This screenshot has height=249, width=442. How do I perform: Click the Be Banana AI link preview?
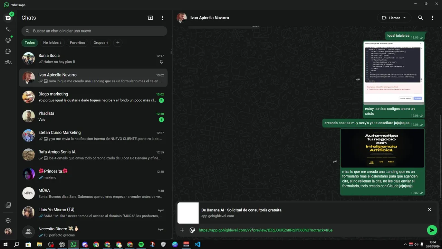tap(300, 213)
